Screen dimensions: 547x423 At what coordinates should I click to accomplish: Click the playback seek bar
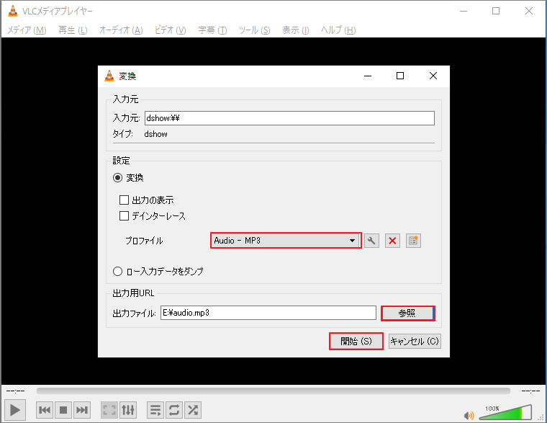click(x=273, y=391)
